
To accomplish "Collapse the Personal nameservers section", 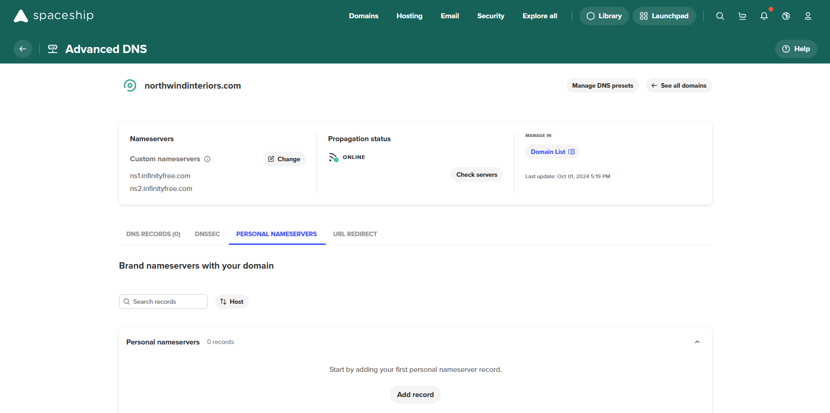I will (697, 342).
